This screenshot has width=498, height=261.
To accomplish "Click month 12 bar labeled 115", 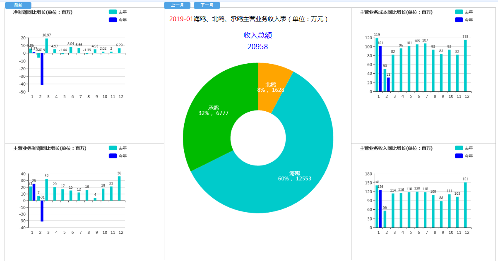I will 465,66.
